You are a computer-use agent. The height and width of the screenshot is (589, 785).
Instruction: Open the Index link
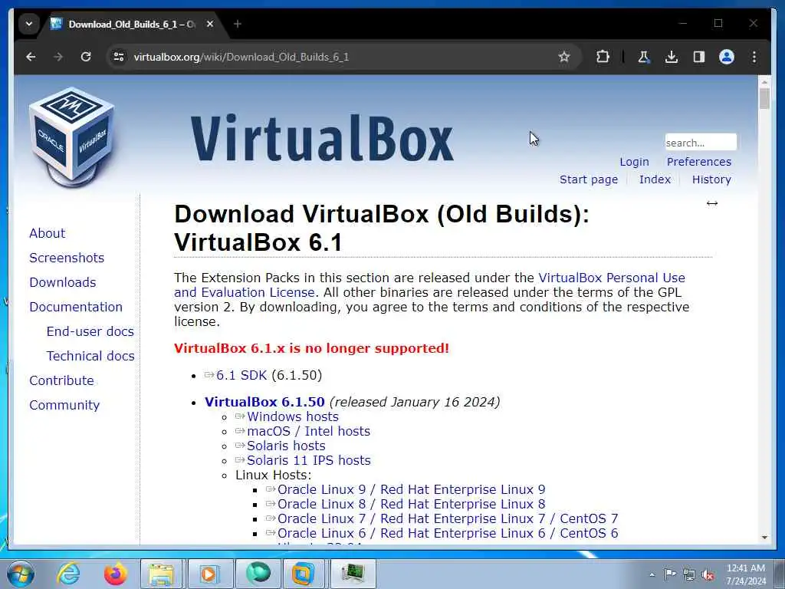click(655, 179)
